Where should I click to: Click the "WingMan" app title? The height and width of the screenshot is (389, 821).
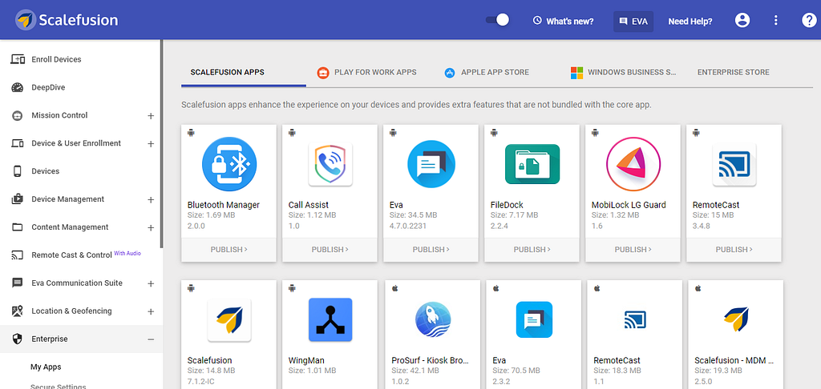(306, 360)
